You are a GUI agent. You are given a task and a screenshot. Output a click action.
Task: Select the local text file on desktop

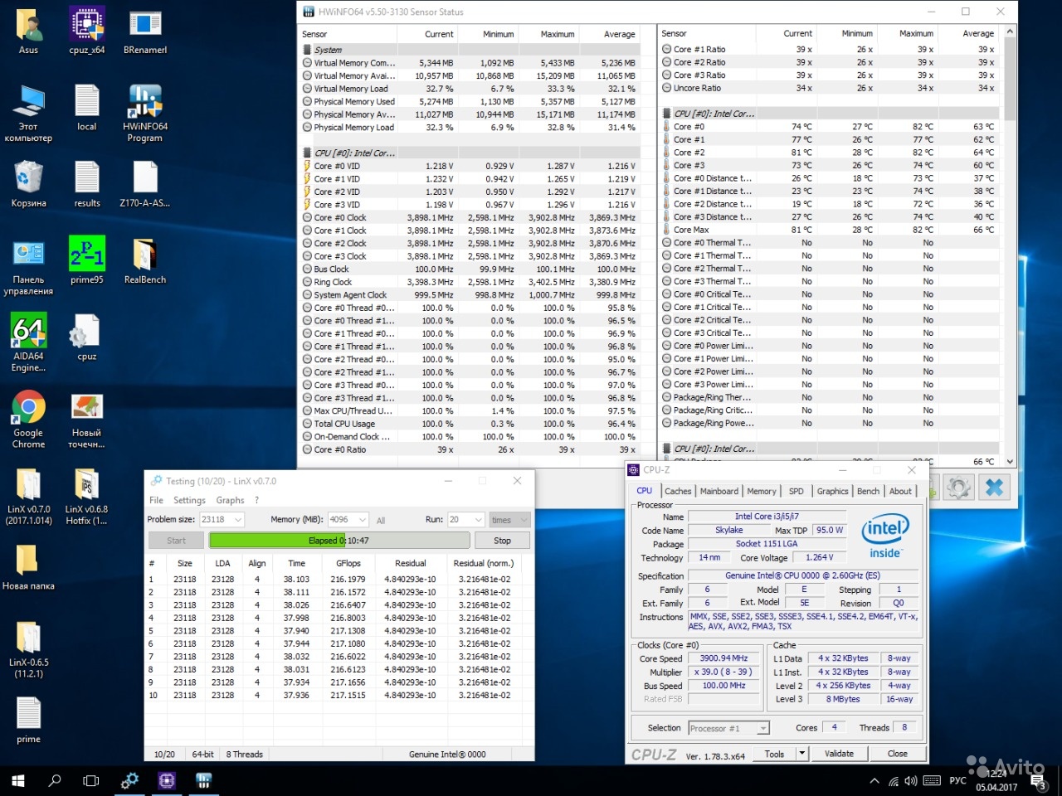(86, 109)
